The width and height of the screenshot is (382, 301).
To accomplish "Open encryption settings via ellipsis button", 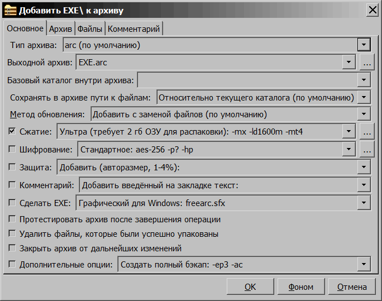I will pos(366,149).
